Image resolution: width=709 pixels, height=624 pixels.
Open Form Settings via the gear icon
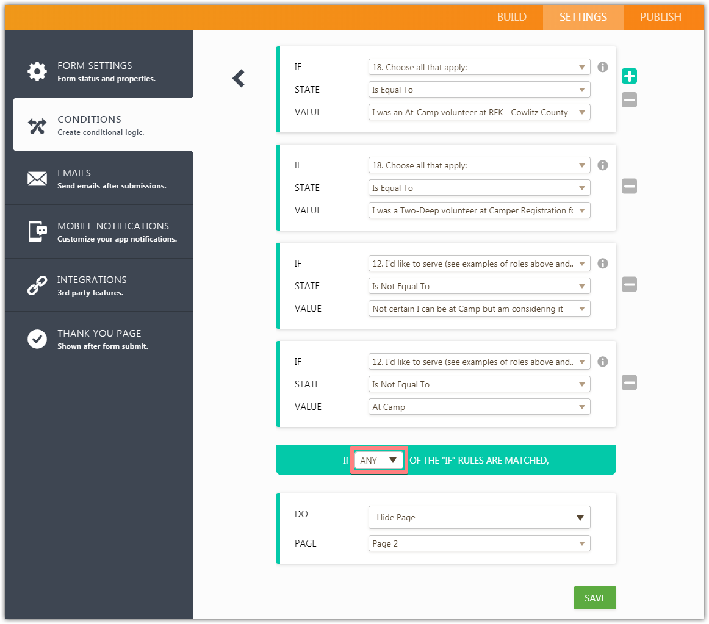click(x=37, y=70)
